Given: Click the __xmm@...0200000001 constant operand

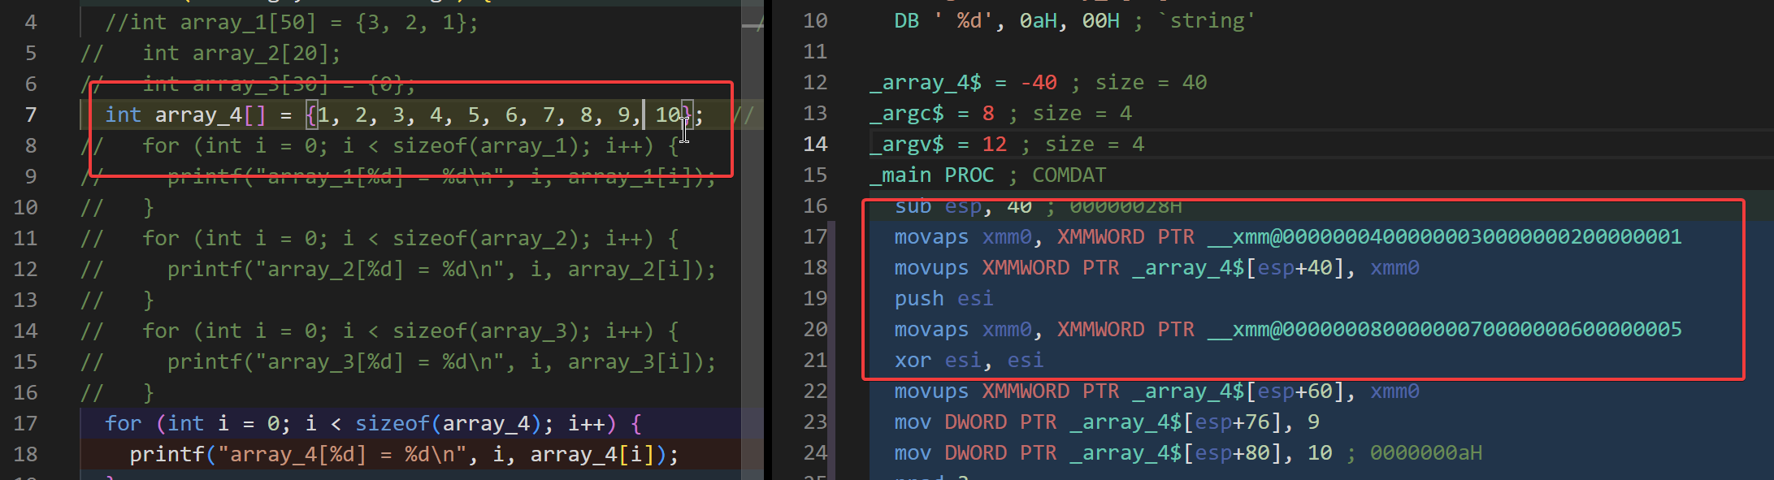Looking at the screenshot, I should 1443,236.
